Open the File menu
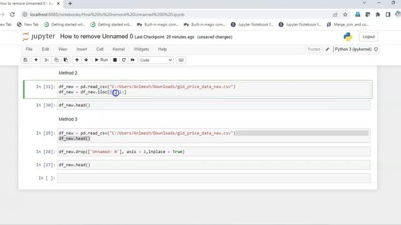Screen dimensions: 401x225 click(29, 49)
